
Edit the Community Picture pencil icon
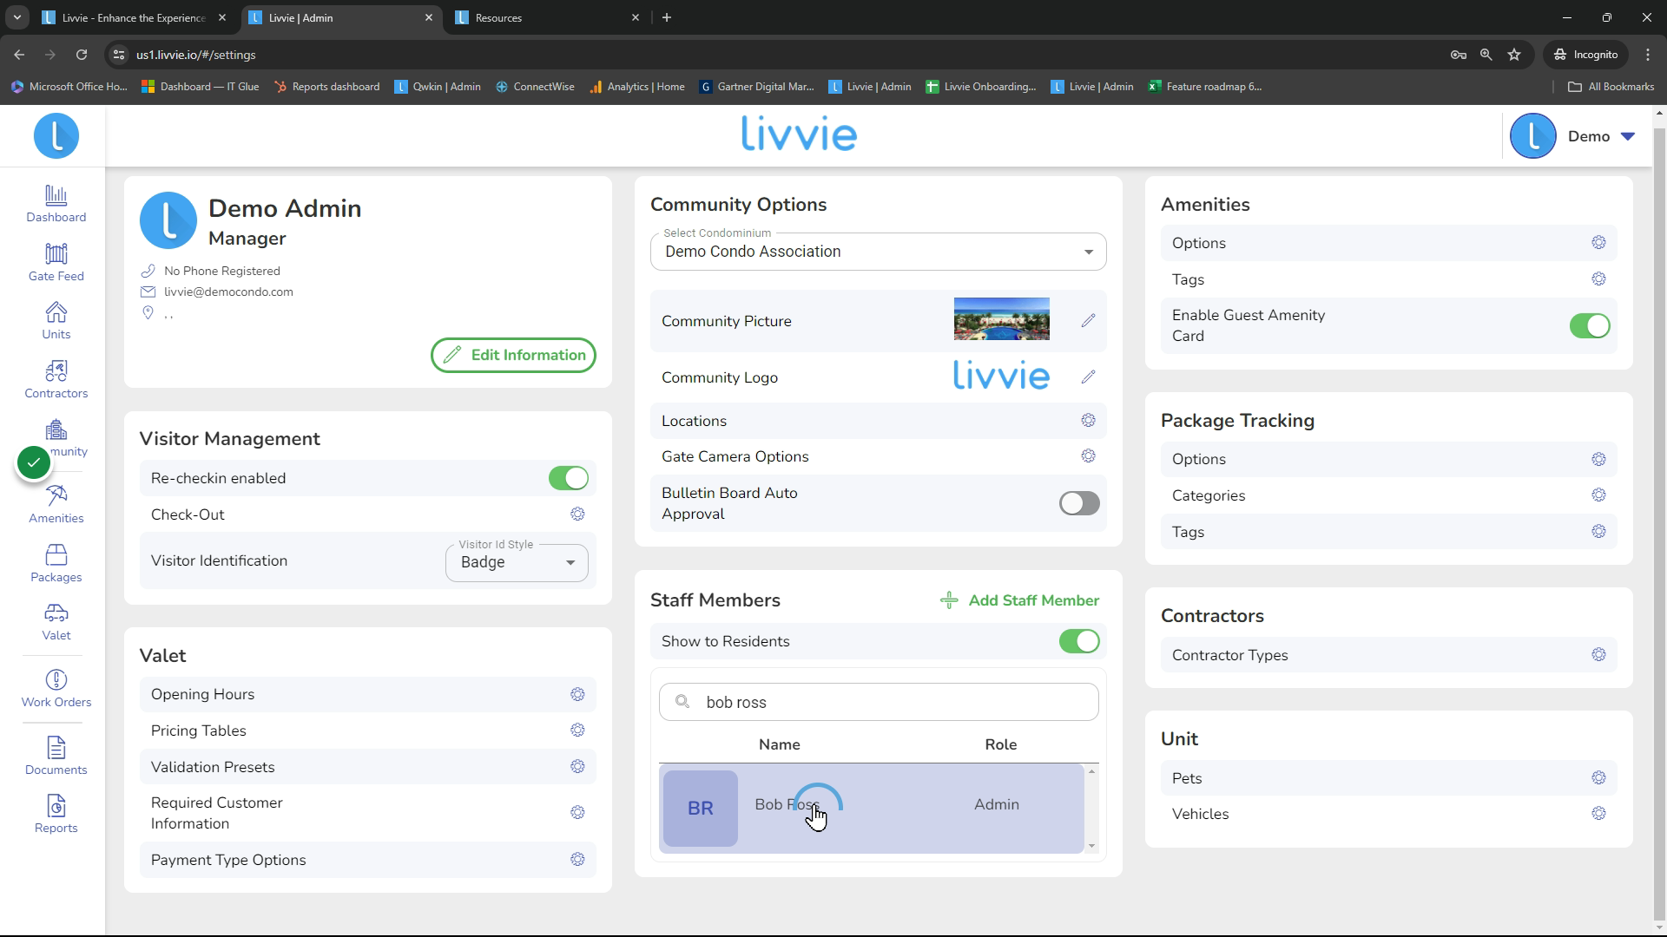coord(1088,321)
